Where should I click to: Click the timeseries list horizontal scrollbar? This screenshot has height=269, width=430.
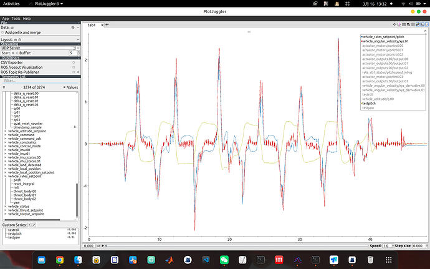[x=31, y=220]
